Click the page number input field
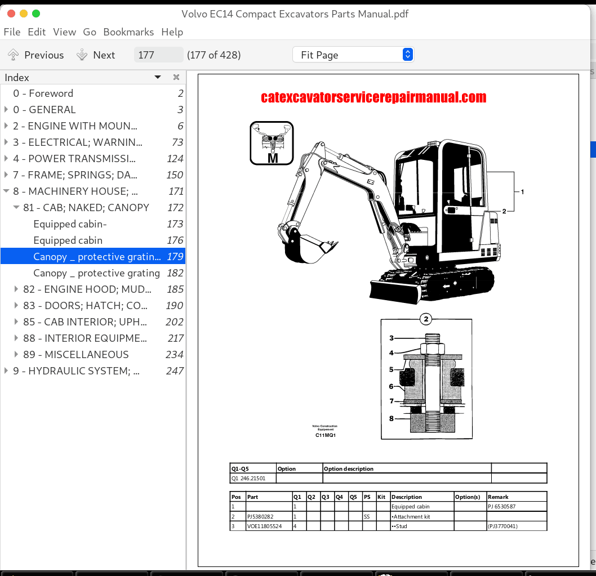Viewport: 596px width, 576px height. [x=158, y=54]
